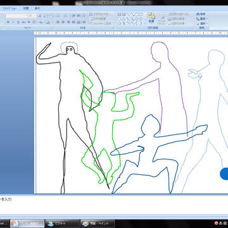This screenshot has width=228, height=228.
Task: Click the Numbering list icon
Action: (x=65, y=16)
